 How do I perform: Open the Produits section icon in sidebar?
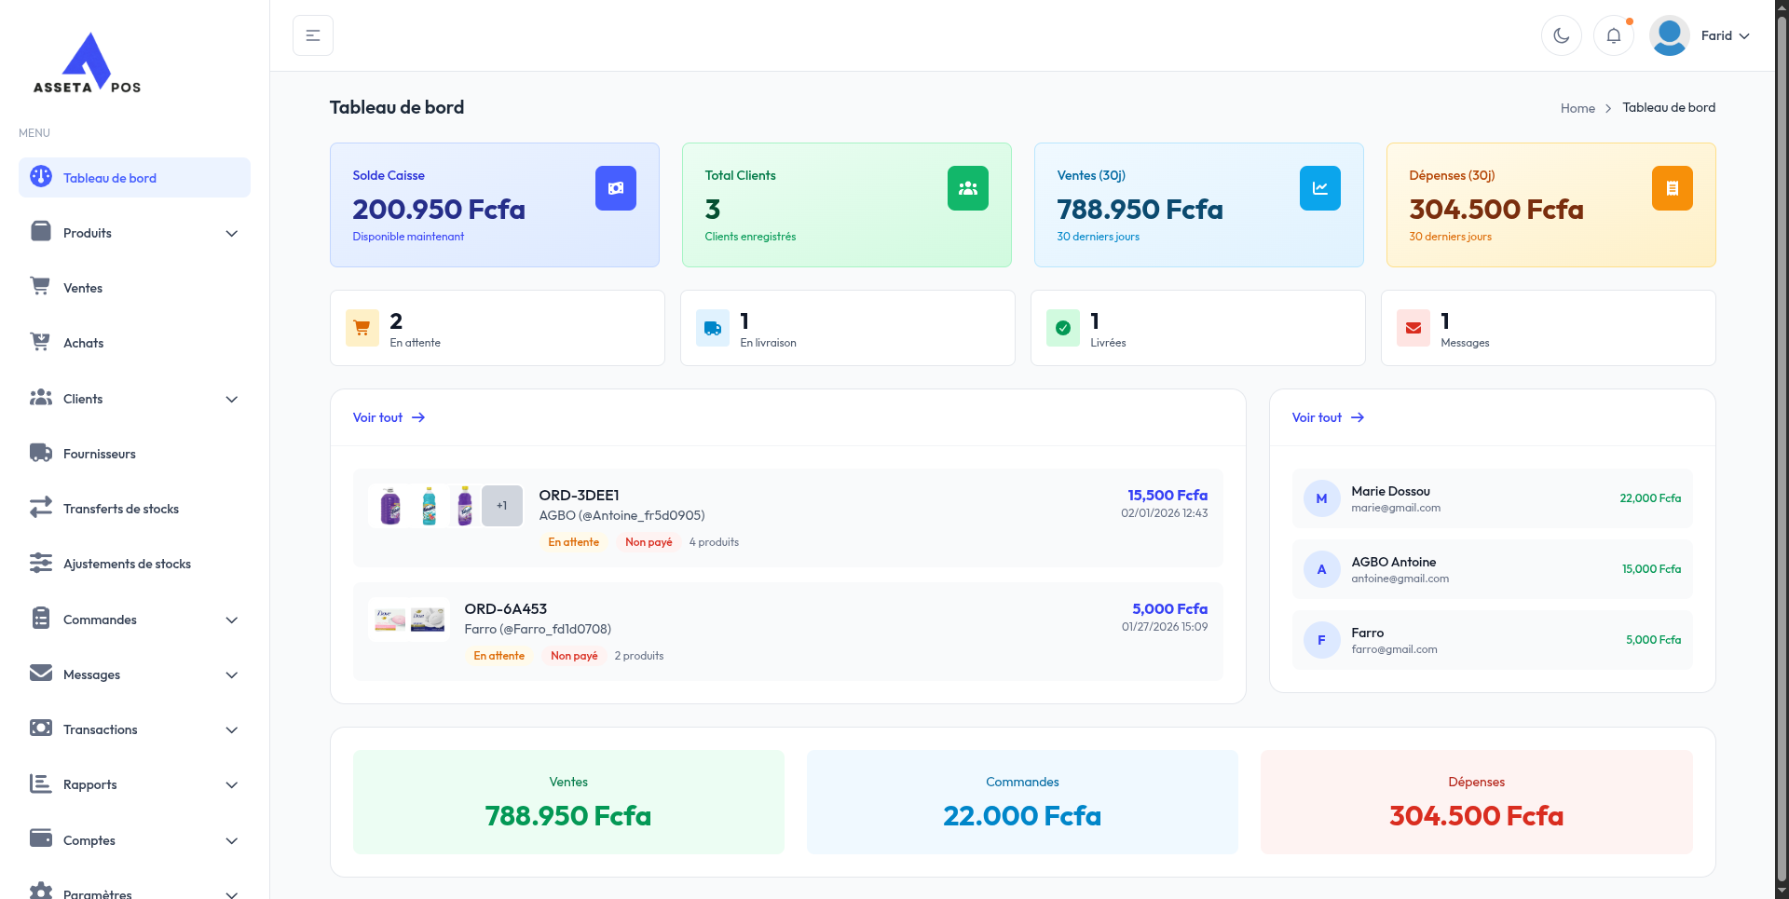pyautogui.click(x=41, y=232)
